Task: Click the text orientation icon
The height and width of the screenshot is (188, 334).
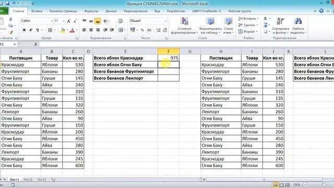Action: [105, 21]
